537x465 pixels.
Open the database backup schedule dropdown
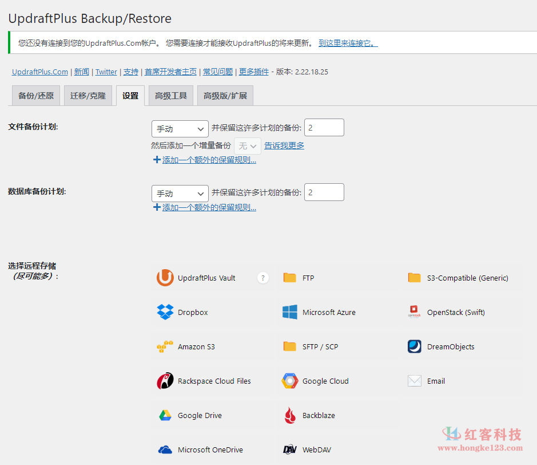click(180, 194)
